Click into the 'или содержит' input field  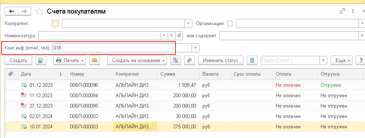[289, 36]
